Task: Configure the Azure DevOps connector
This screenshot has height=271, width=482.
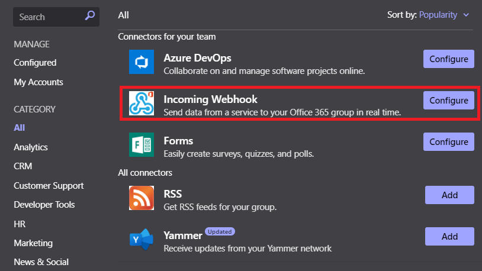Action: 448,59
